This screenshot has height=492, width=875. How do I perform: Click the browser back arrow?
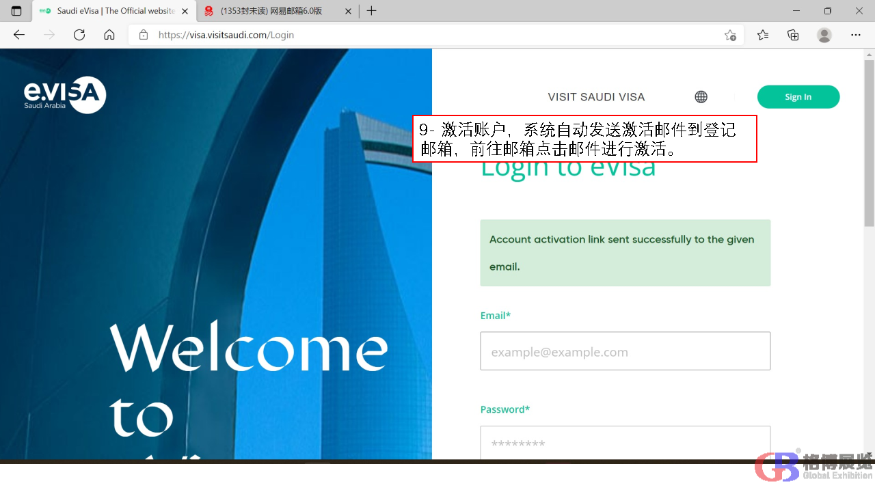coord(19,35)
